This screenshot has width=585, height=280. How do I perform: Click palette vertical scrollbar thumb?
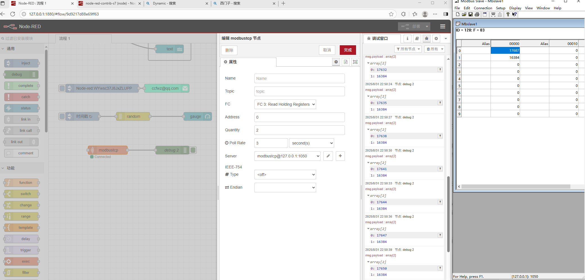click(46, 91)
